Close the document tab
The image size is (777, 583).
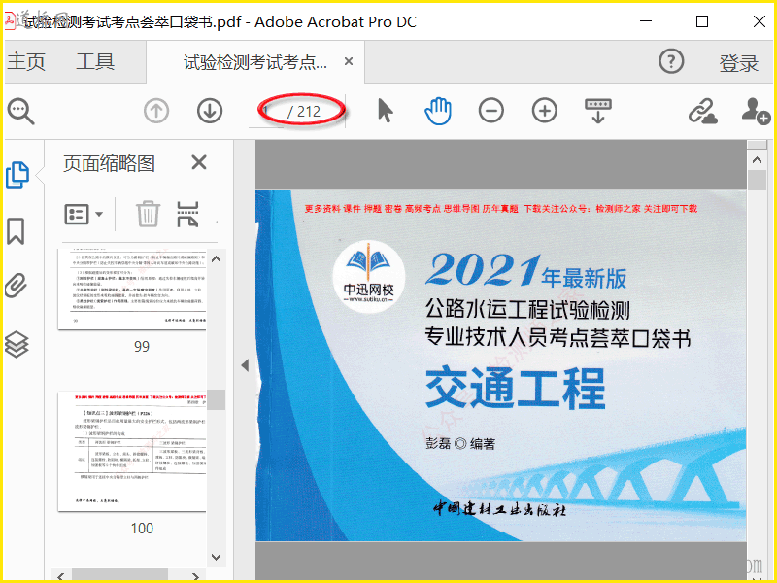(x=349, y=61)
